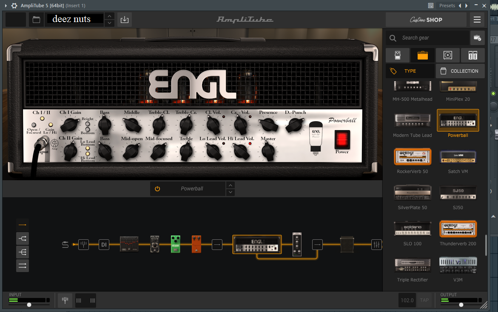Image resolution: width=498 pixels, height=312 pixels.
Task: Select the Triple Rectifier amp thumbnail
Action: tap(413, 265)
